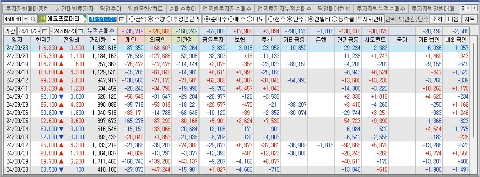Click the 금융투자 column header
This screenshot has height=177, width=480.
pos(213,40)
